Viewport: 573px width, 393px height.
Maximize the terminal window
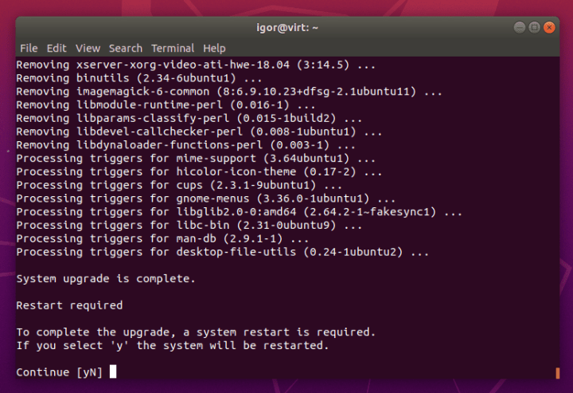click(x=534, y=27)
